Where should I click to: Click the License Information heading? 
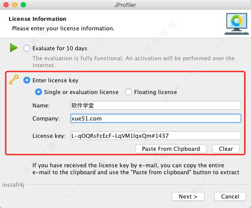[38, 19]
